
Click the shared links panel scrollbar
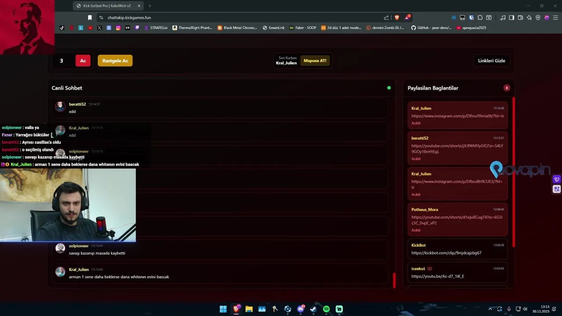coord(513,171)
